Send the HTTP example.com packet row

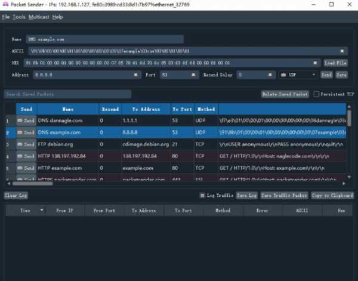[x=26, y=168]
